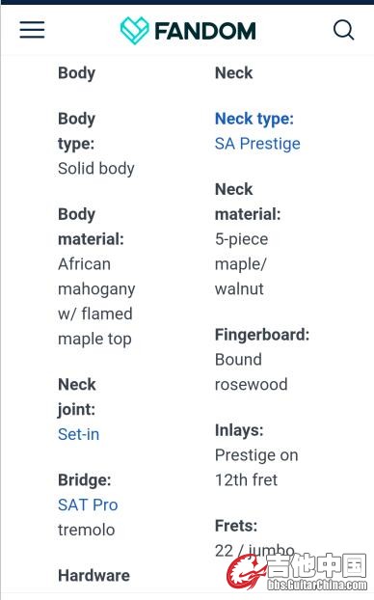Open the Neck type link

pyautogui.click(x=254, y=119)
